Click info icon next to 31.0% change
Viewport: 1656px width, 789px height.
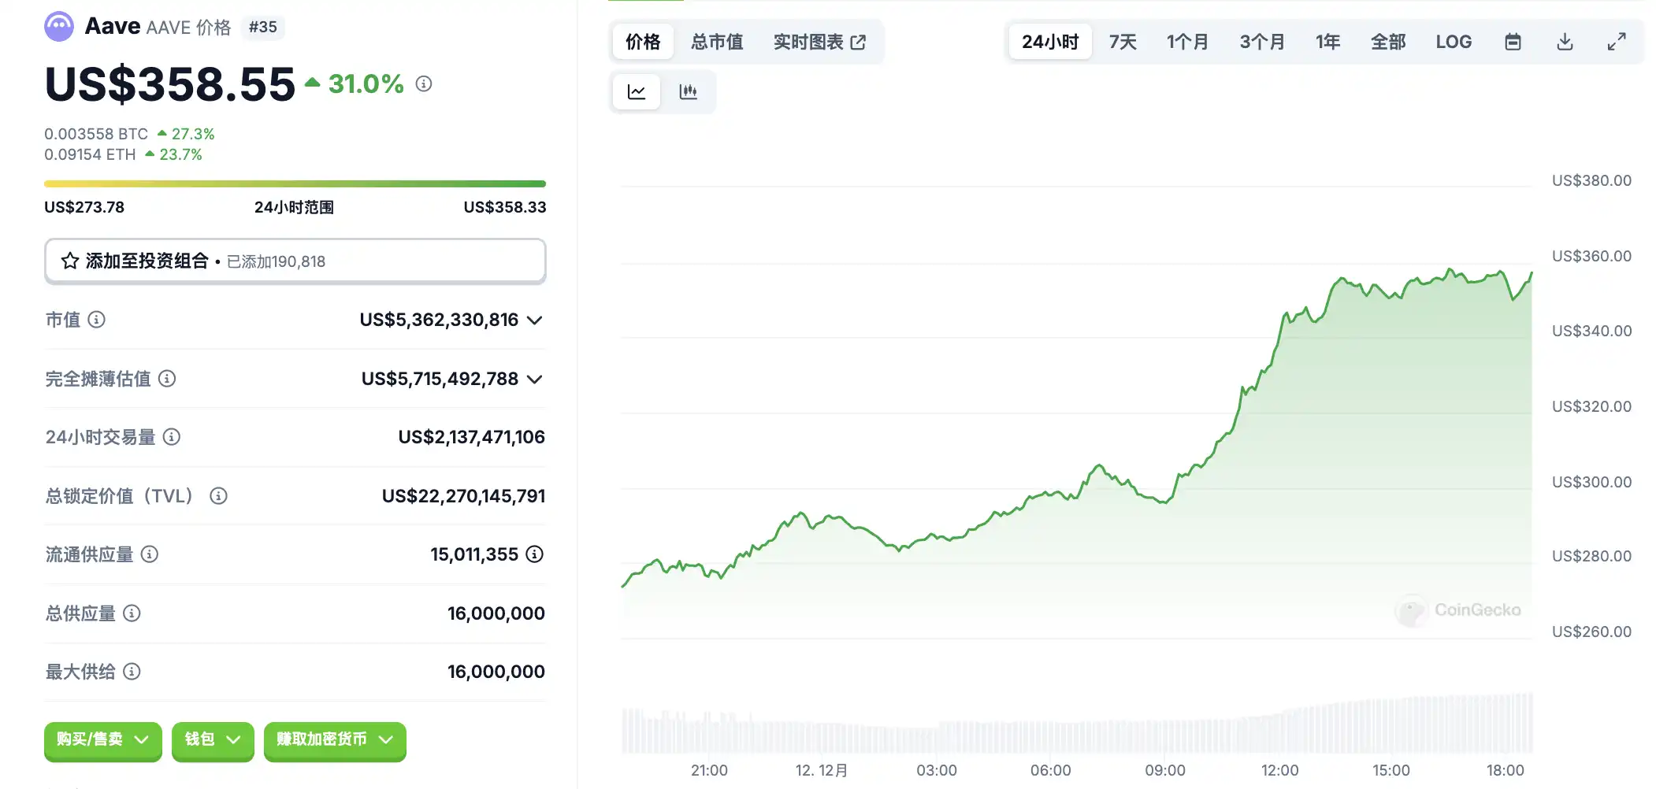click(x=424, y=83)
